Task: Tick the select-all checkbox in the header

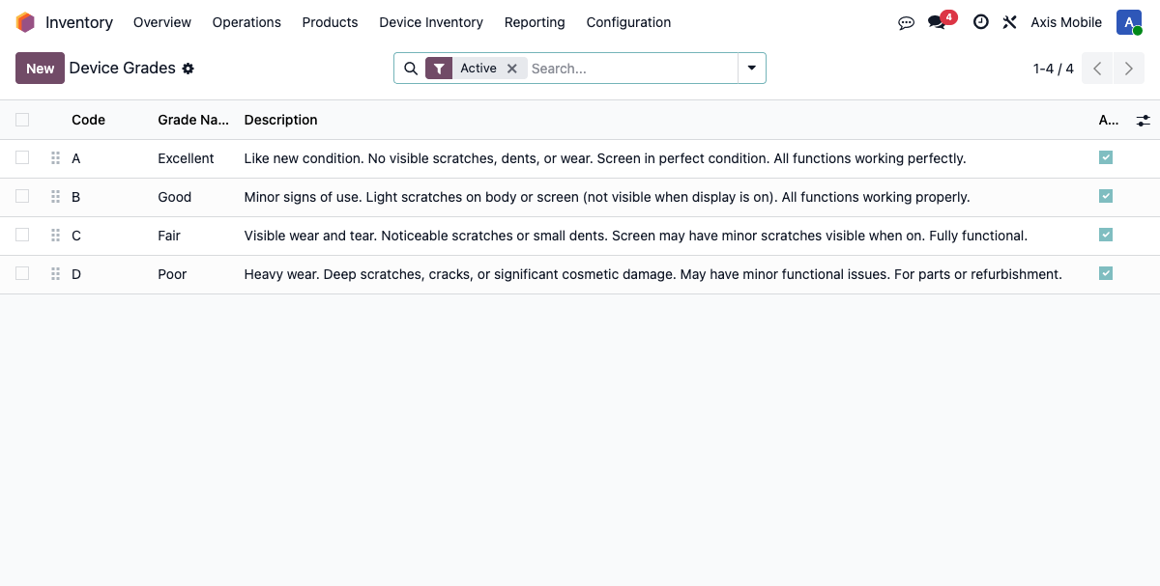Action: coord(22,120)
